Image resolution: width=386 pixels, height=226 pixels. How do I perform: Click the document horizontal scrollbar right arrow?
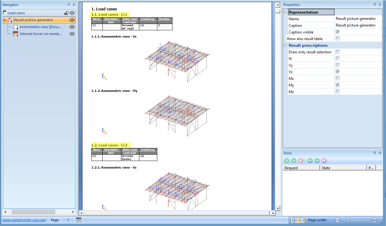coord(273,213)
